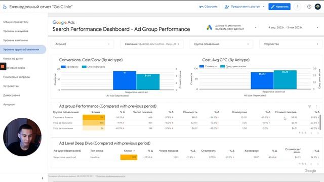The width and height of the screenshot is (324, 182).
Task: Open the data source selector dropdown
Action: [x=231, y=27]
